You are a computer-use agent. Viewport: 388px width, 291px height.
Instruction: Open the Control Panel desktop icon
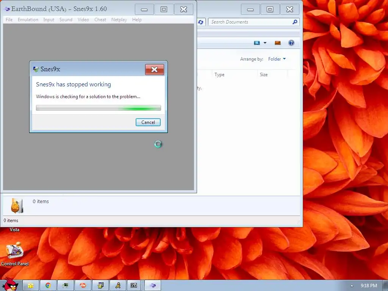(x=15, y=253)
